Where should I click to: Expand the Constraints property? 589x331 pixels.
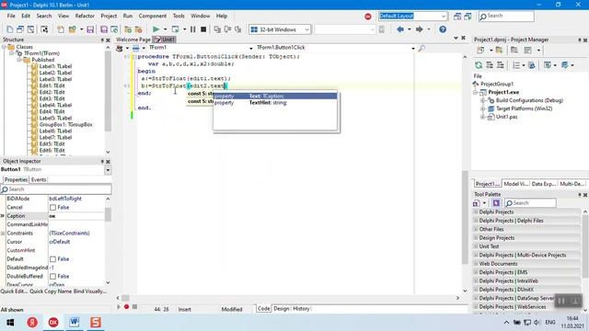(3, 234)
